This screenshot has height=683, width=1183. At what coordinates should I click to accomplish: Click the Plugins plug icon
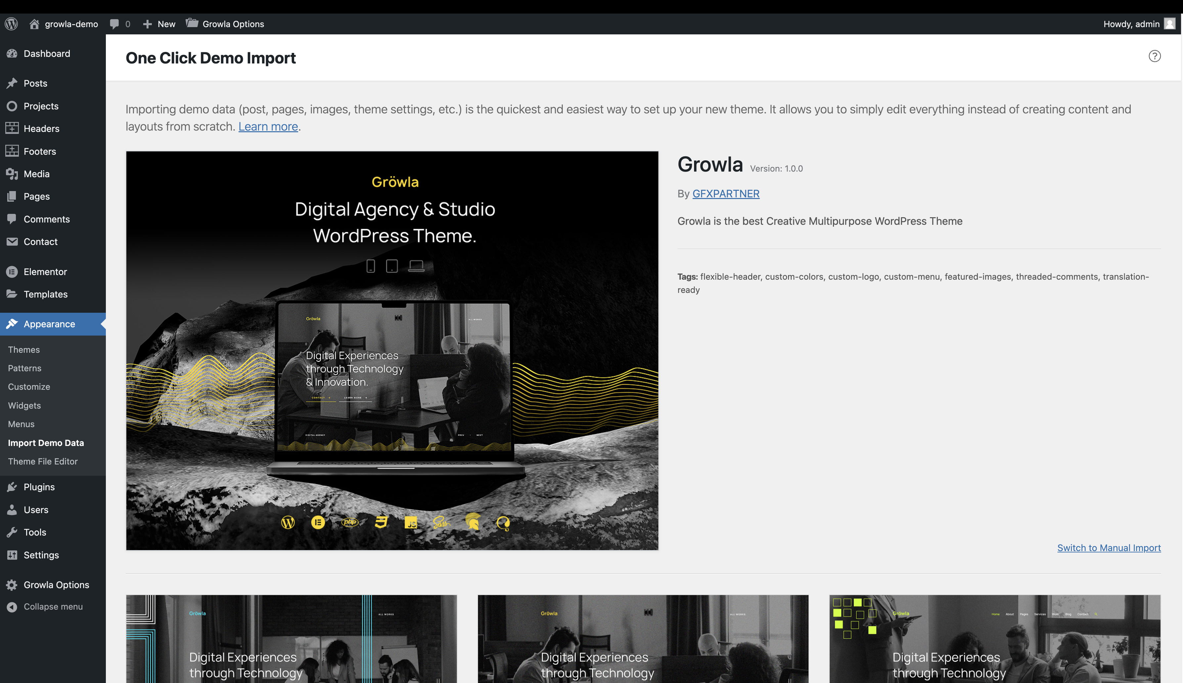point(12,487)
